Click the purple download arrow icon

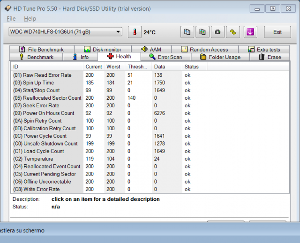click(x=250, y=32)
